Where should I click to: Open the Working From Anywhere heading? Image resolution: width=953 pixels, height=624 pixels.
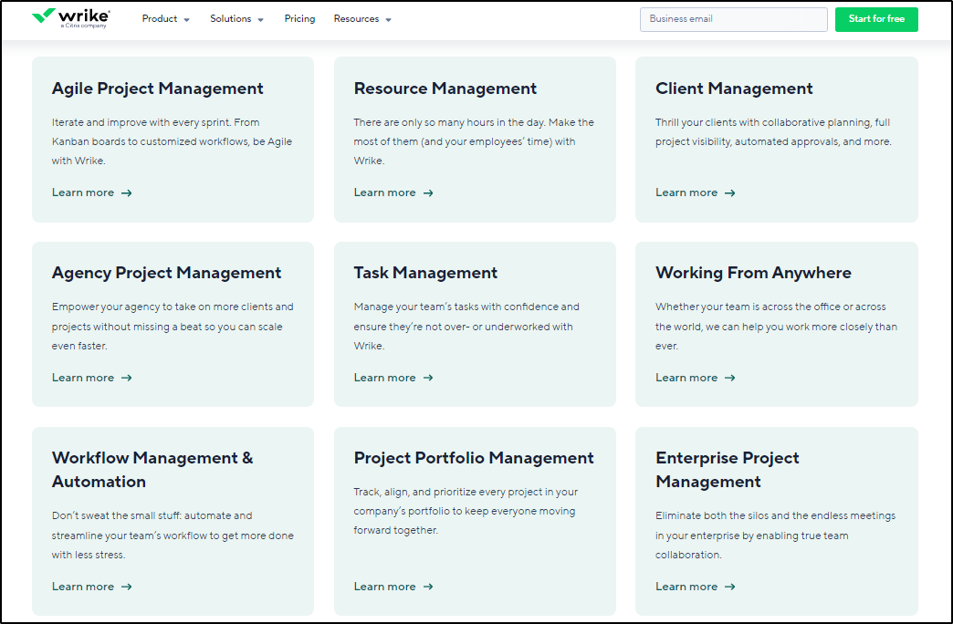(x=753, y=273)
